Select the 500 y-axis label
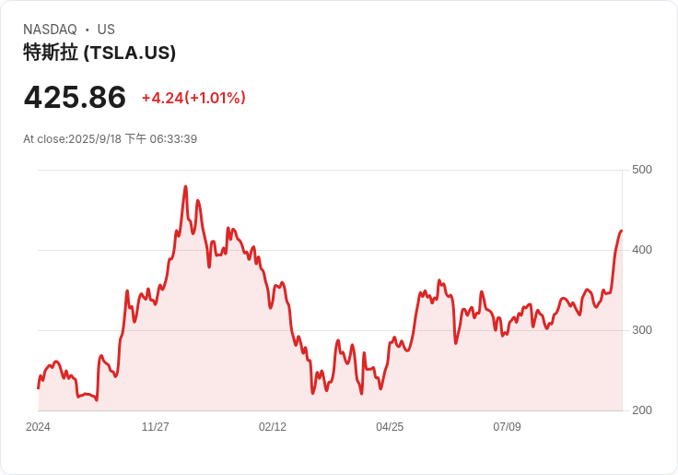The image size is (678, 475). tap(642, 170)
